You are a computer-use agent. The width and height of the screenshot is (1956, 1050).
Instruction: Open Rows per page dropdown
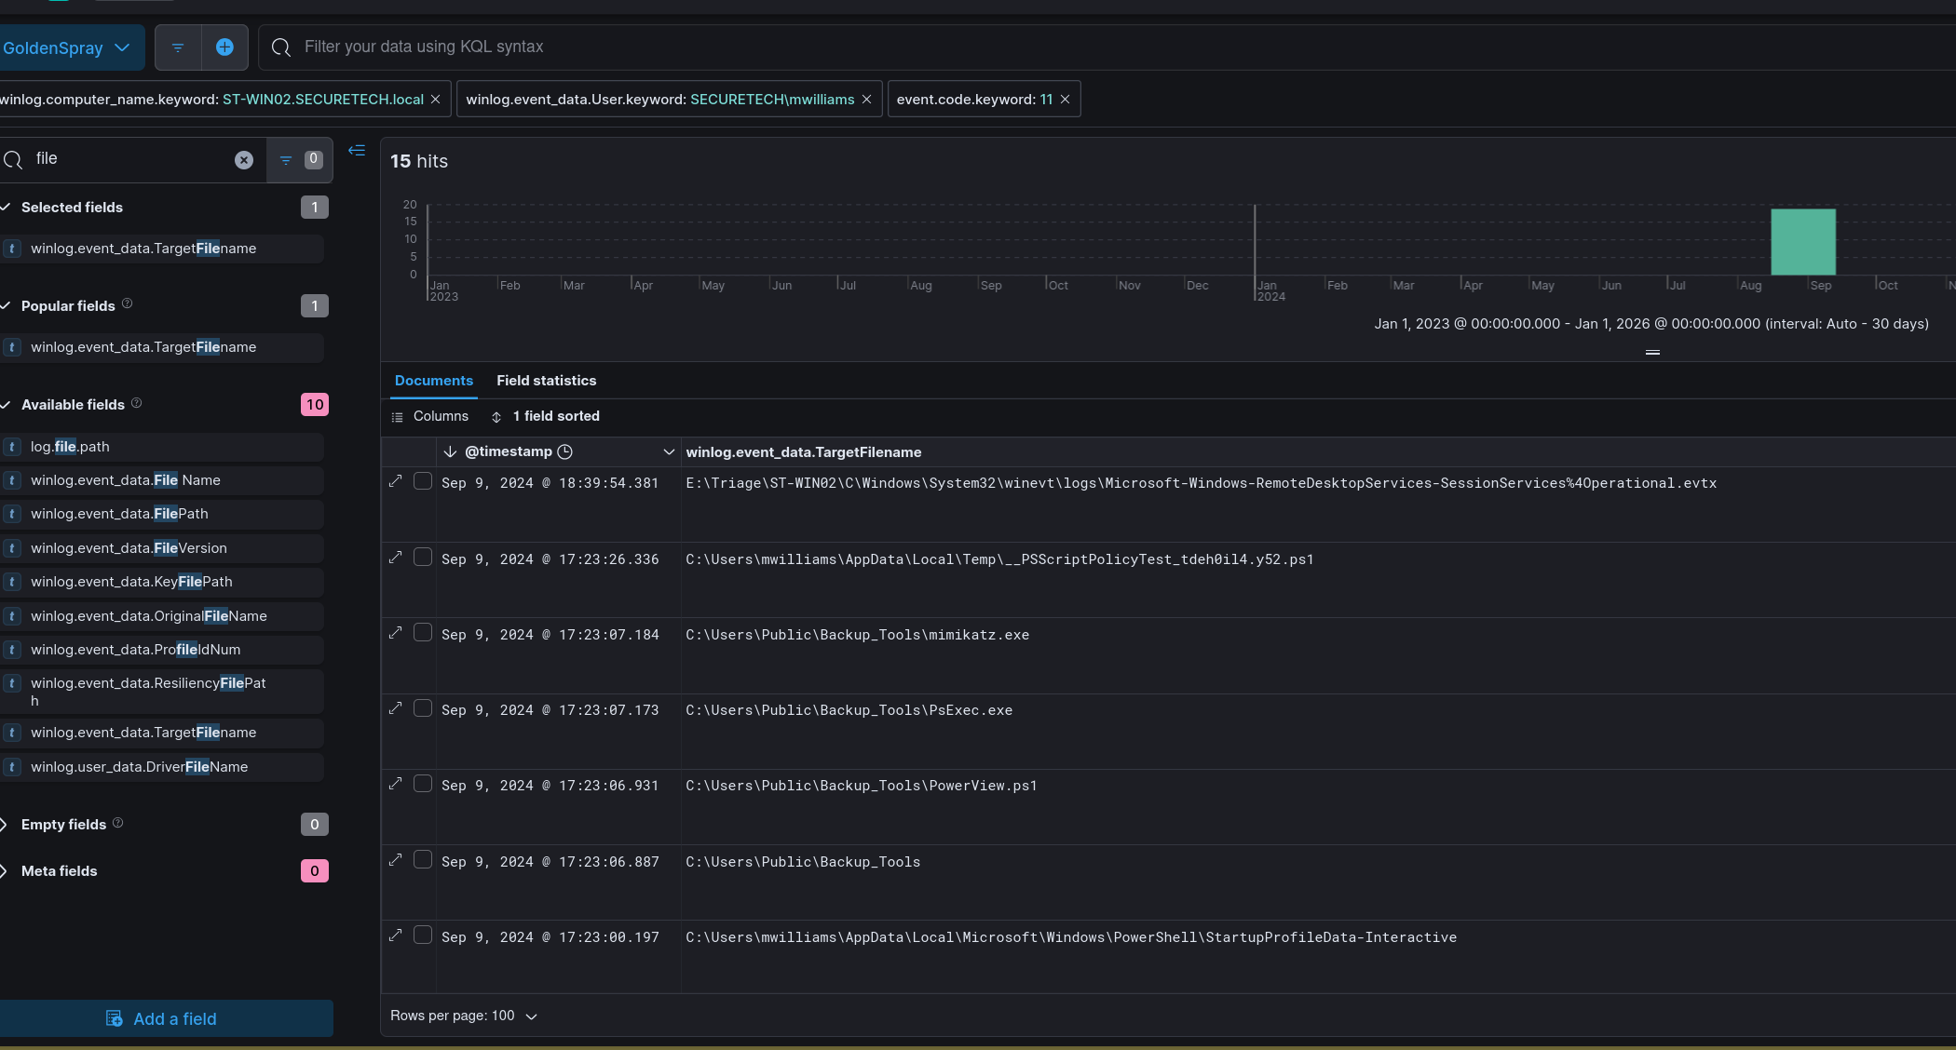(x=464, y=1016)
